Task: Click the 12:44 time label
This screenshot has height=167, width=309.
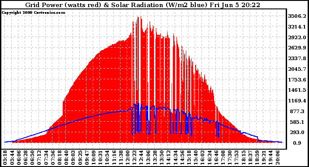Action: coord(141,158)
